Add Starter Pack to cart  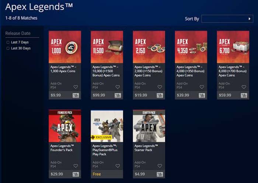click(x=160, y=174)
